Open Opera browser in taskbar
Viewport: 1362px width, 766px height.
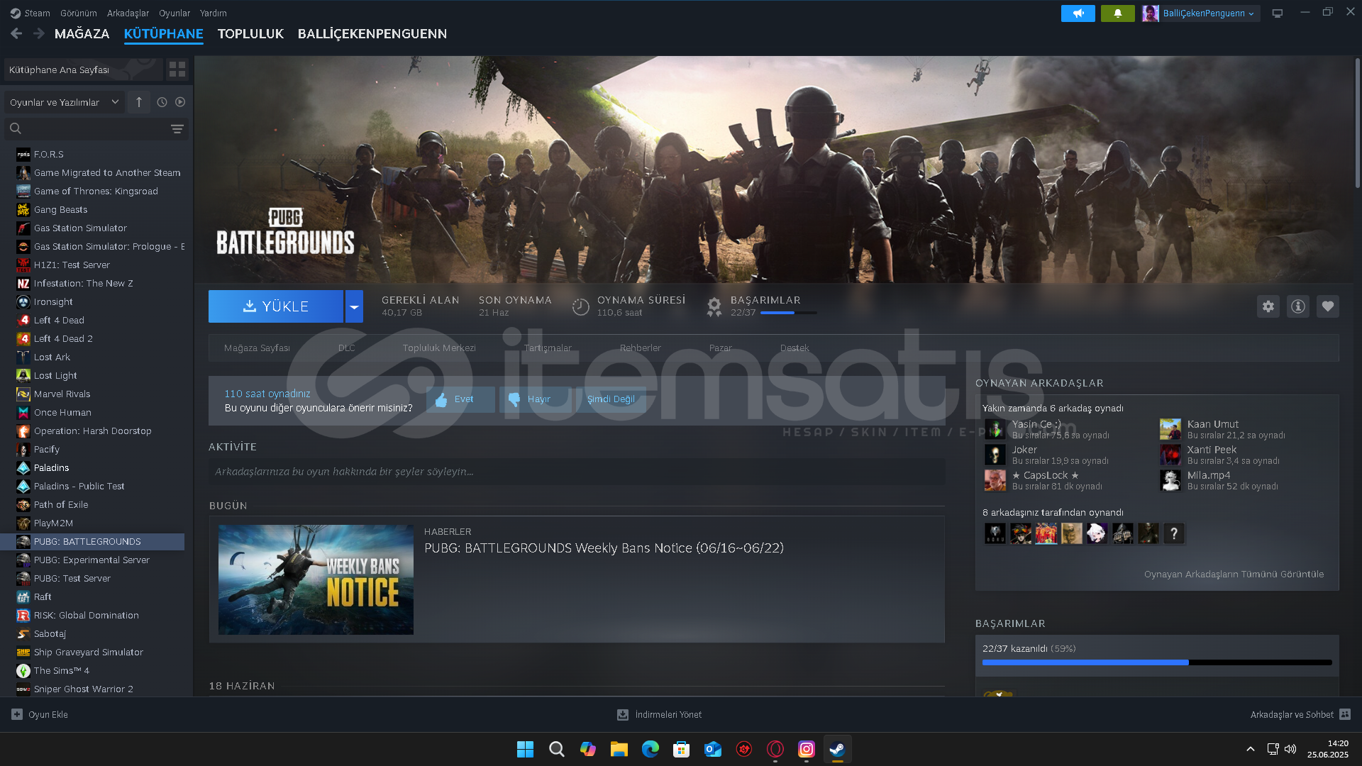tap(775, 749)
